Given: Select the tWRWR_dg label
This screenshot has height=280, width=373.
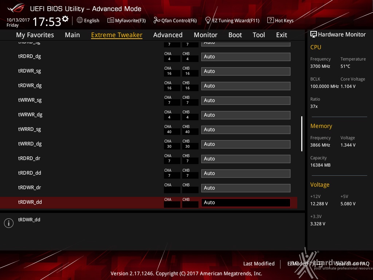Looking at the screenshot, I should (x=30, y=115).
